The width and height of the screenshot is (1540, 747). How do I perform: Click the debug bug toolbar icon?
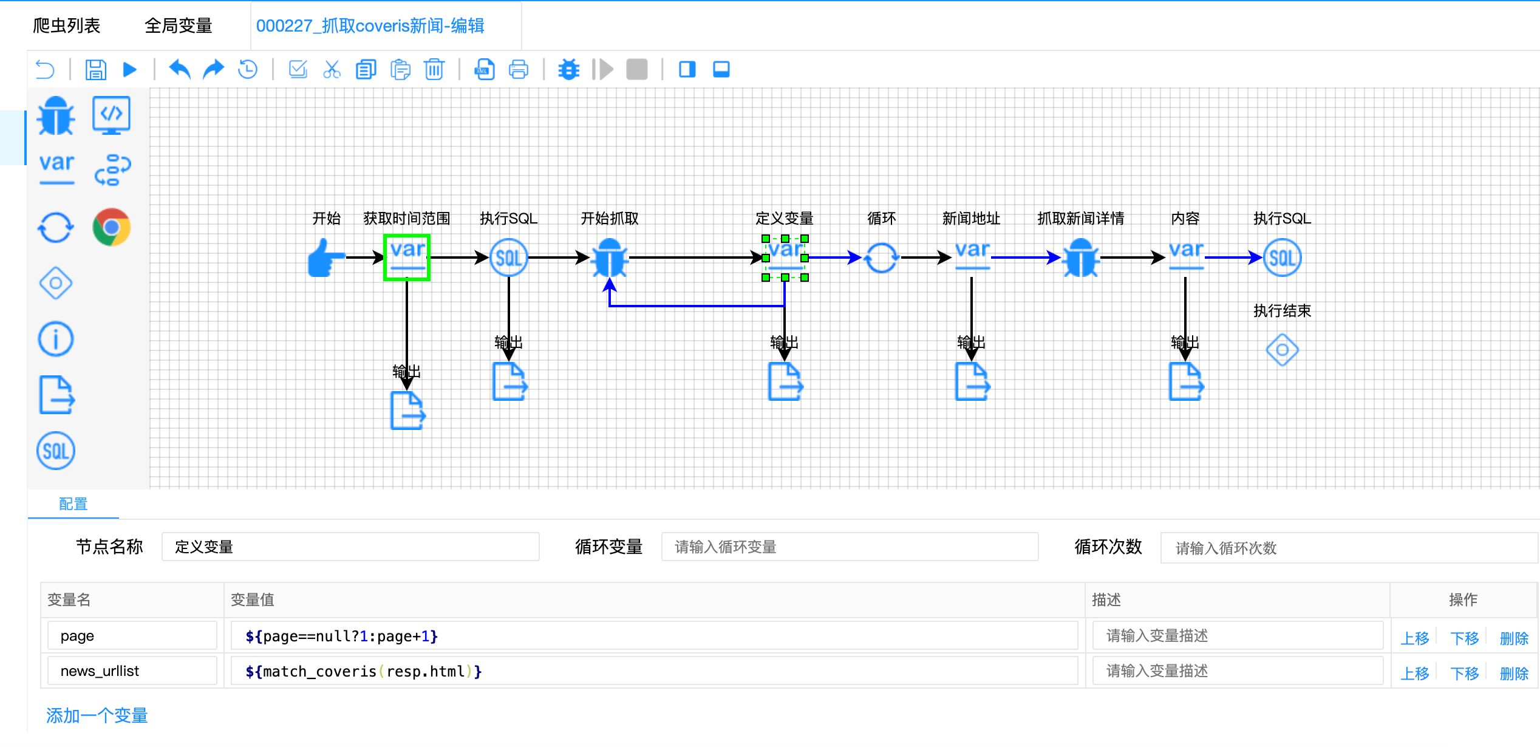pos(568,70)
